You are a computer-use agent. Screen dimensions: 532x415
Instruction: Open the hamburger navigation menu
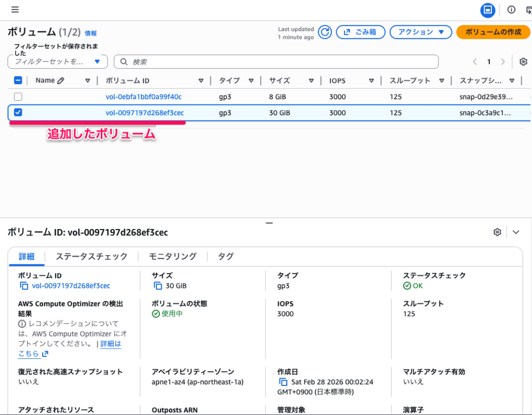[15, 9]
